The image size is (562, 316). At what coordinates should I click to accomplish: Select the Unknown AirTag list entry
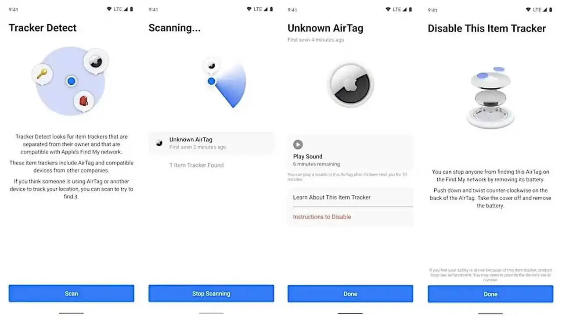pyautogui.click(x=211, y=143)
